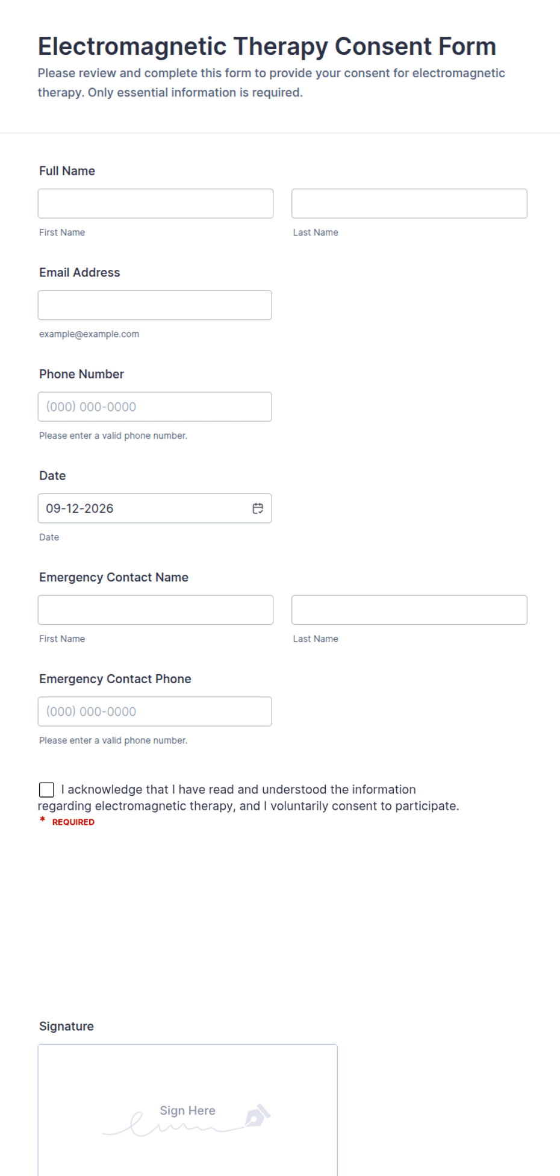
Task: Click the Full Name last name field
Action: (x=409, y=204)
